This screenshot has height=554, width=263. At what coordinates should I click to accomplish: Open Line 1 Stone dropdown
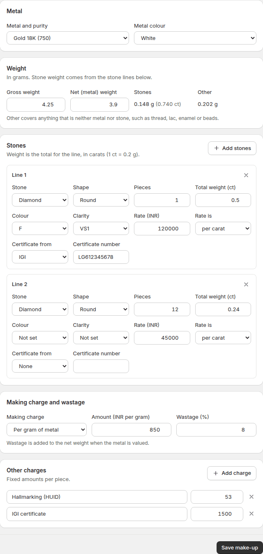[40, 200]
